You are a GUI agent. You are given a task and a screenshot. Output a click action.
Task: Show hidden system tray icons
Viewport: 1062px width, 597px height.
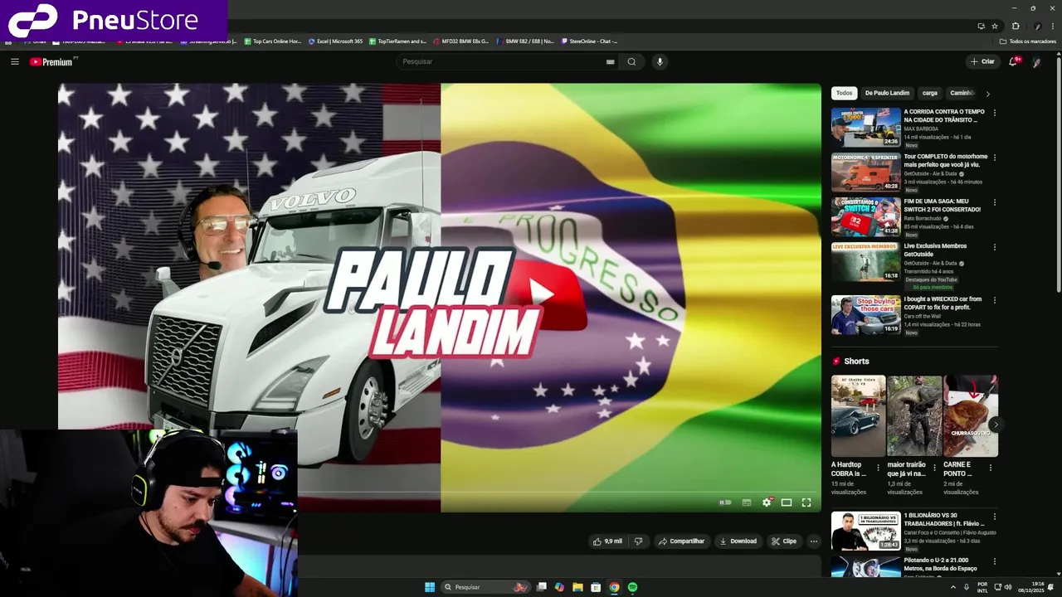tap(952, 587)
